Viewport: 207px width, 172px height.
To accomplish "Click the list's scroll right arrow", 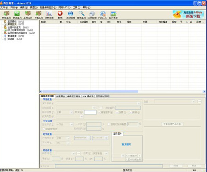I will (204, 92).
